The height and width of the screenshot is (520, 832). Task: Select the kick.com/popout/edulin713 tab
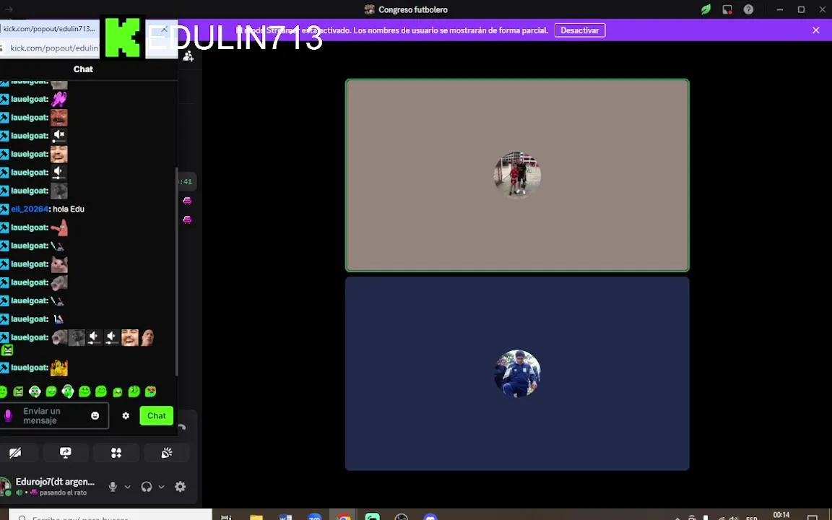[x=49, y=29]
